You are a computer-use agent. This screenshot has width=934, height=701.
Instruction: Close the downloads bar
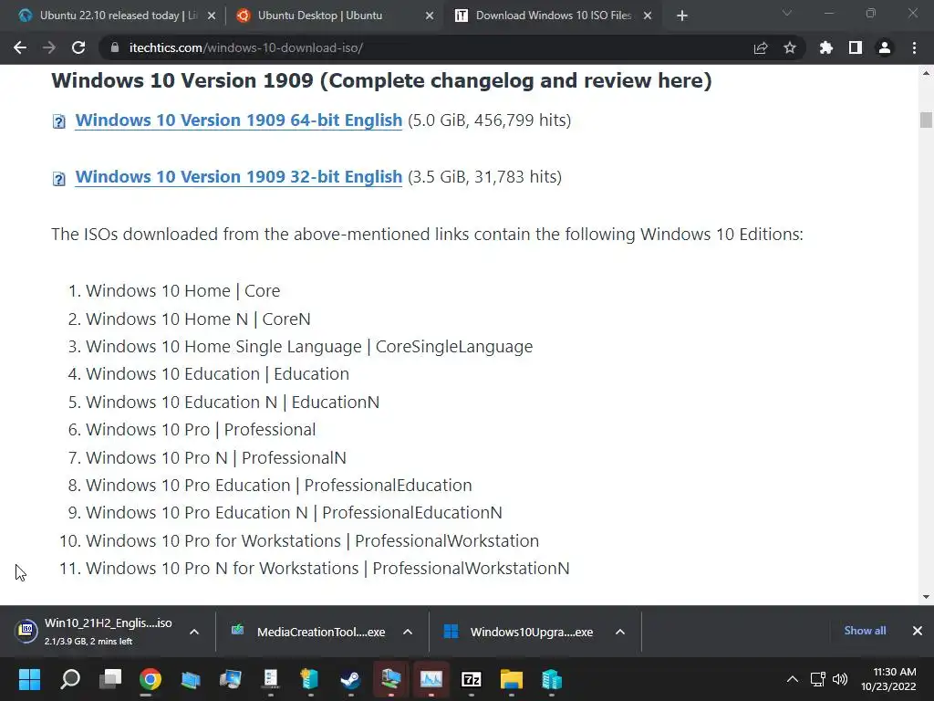click(918, 631)
